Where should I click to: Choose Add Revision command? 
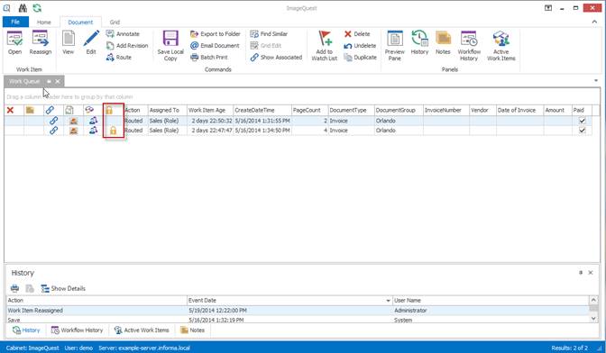click(127, 46)
